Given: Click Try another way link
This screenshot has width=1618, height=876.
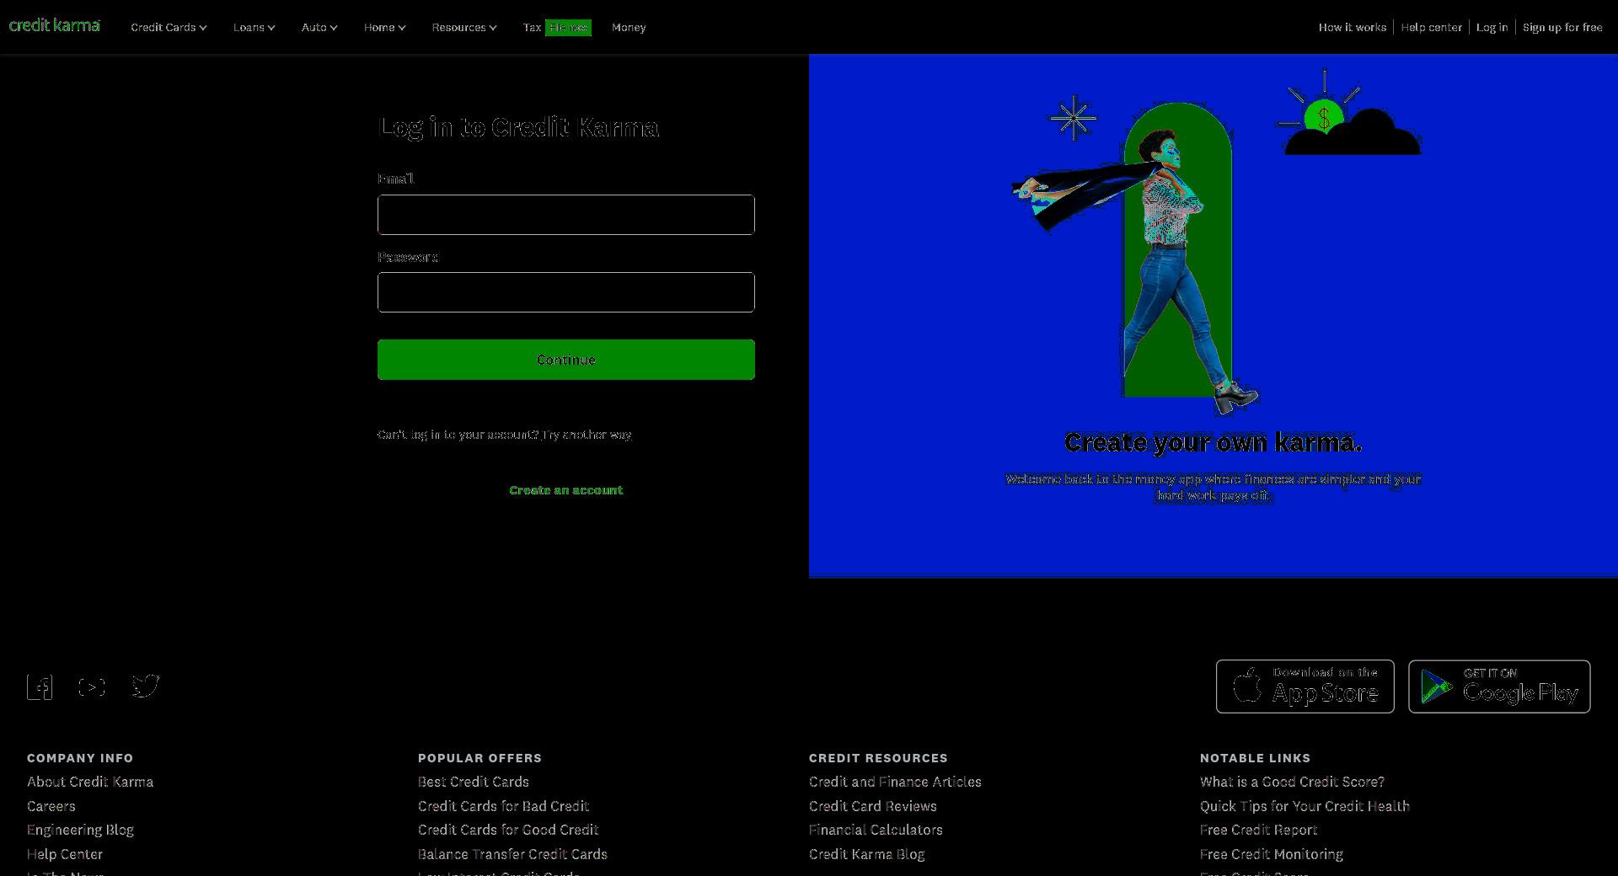Looking at the screenshot, I should tap(587, 435).
